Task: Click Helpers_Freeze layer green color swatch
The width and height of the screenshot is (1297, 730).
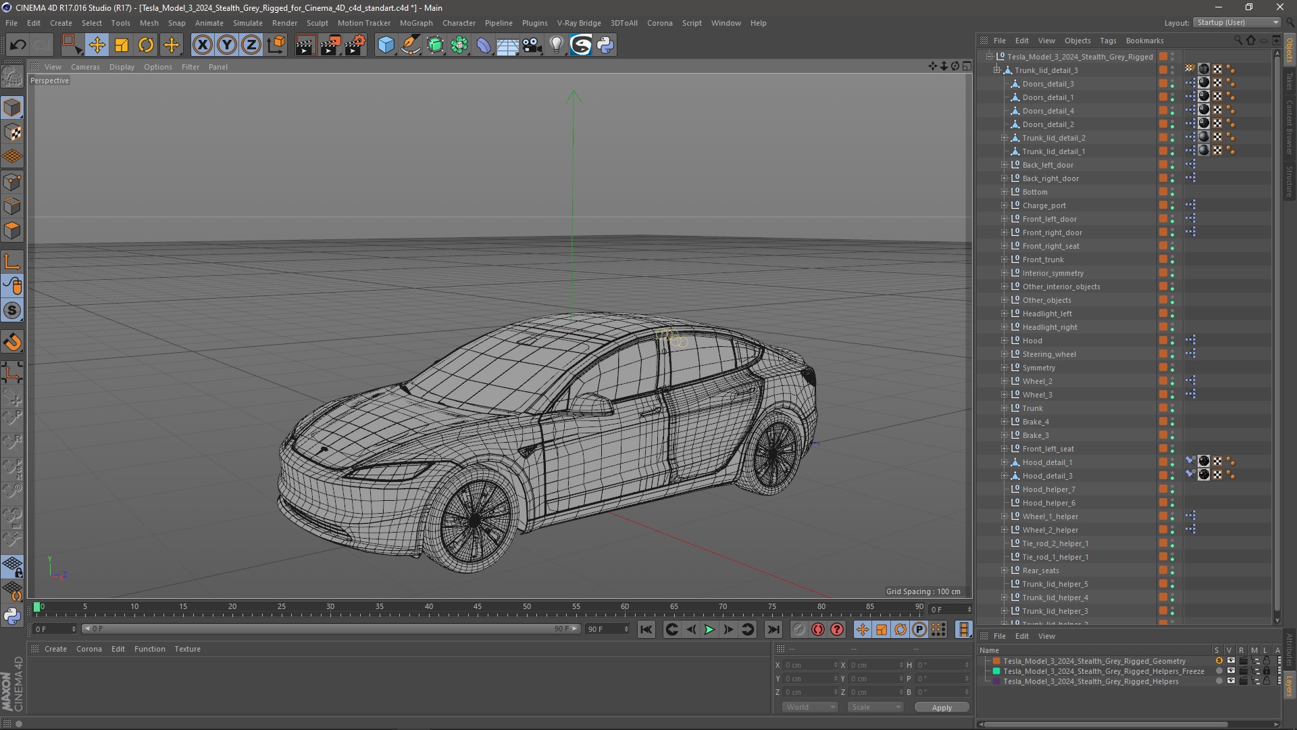Action: pos(996,671)
